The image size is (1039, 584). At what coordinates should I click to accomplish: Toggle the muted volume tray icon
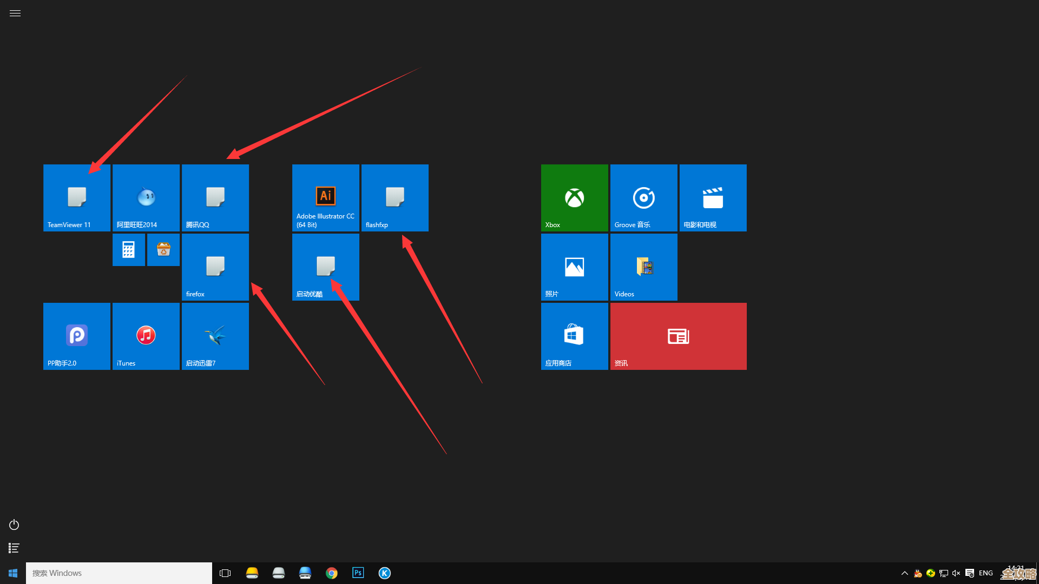(x=956, y=573)
